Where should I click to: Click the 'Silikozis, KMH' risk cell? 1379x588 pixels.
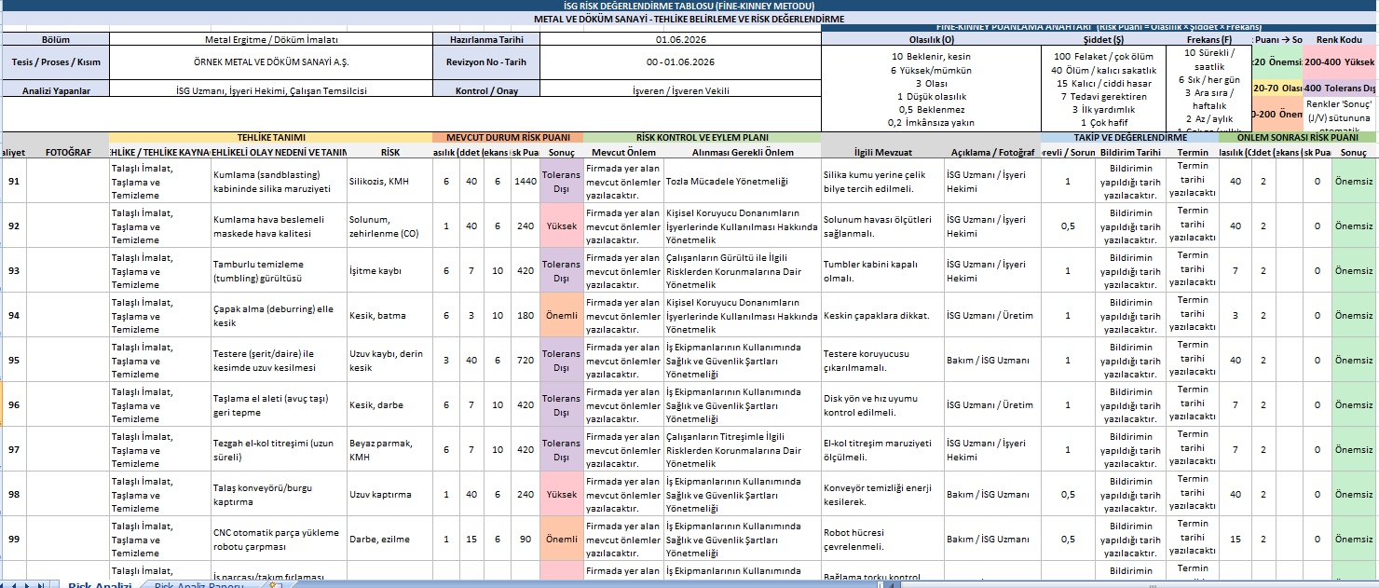pyautogui.click(x=389, y=181)
